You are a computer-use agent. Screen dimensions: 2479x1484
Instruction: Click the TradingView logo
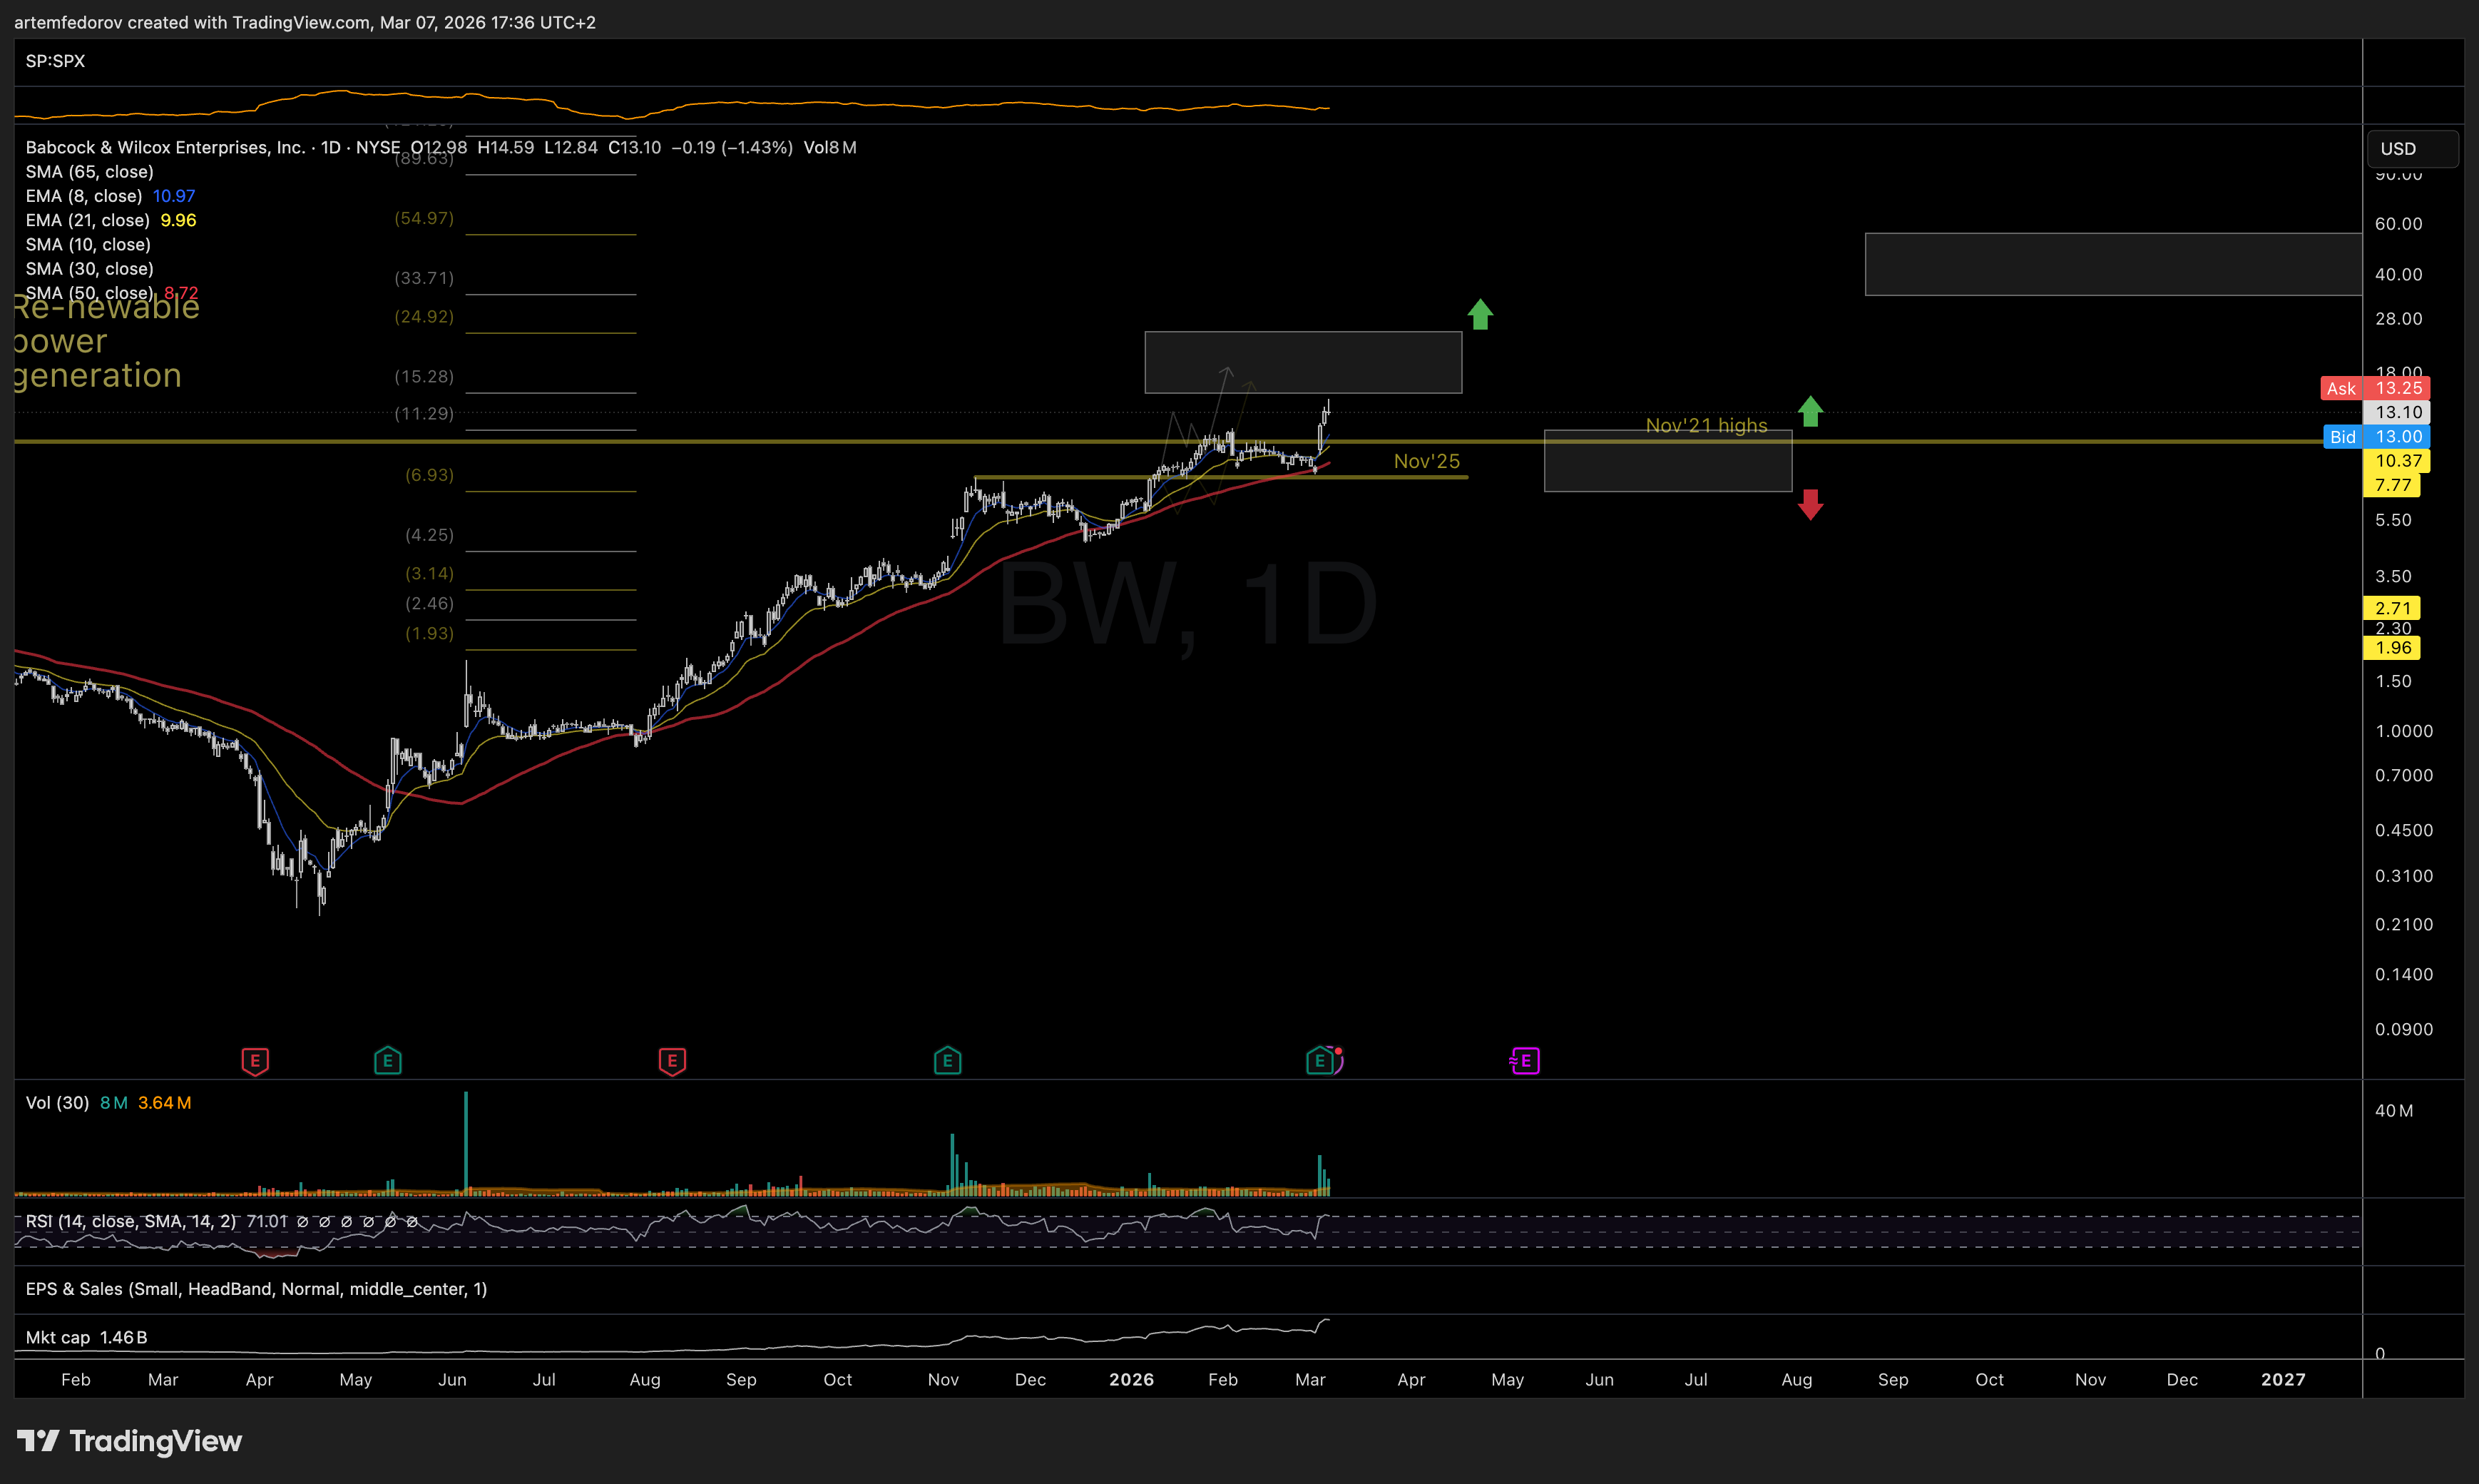click(130, 1441)
